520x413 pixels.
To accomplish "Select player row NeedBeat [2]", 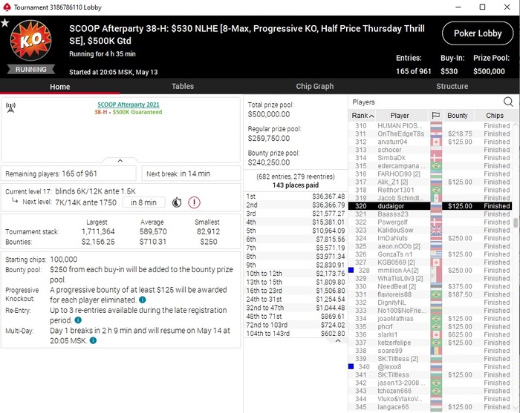I will point(430,286).
